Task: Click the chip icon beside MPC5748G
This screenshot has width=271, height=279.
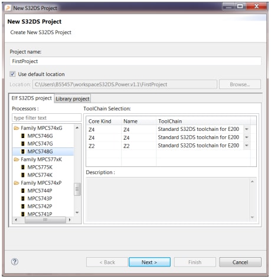Action: pos(23,152)
